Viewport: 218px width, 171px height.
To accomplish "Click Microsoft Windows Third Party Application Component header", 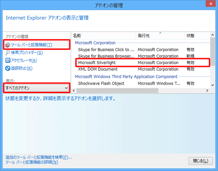I will point(126,77).
